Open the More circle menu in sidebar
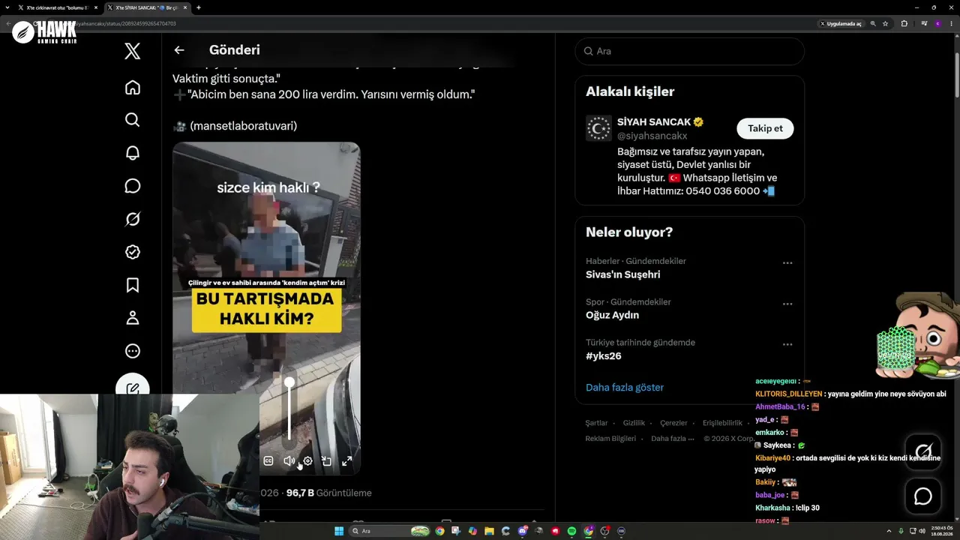The width and height of the screenshot is (960, 540). click(133, 351)
